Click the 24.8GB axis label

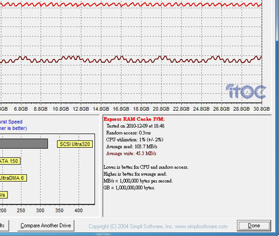pos(201,109)
